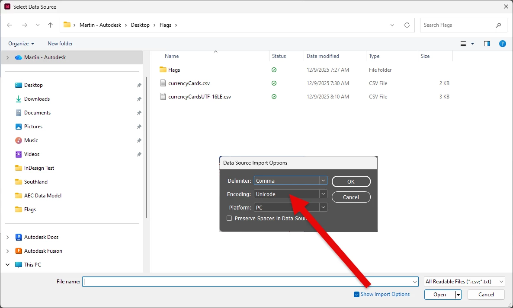Screen dimensions: 513x308
Task: Collapse the This PC node
Action: coord(7,265)
